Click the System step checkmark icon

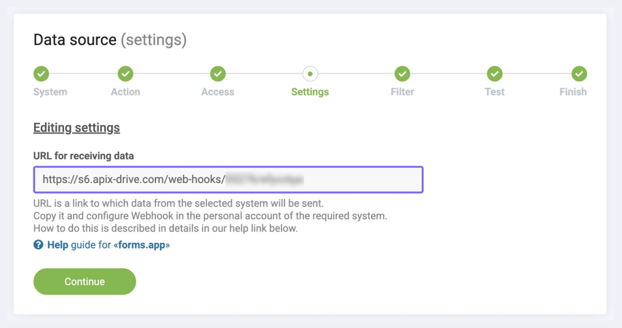tap(41, 74)
